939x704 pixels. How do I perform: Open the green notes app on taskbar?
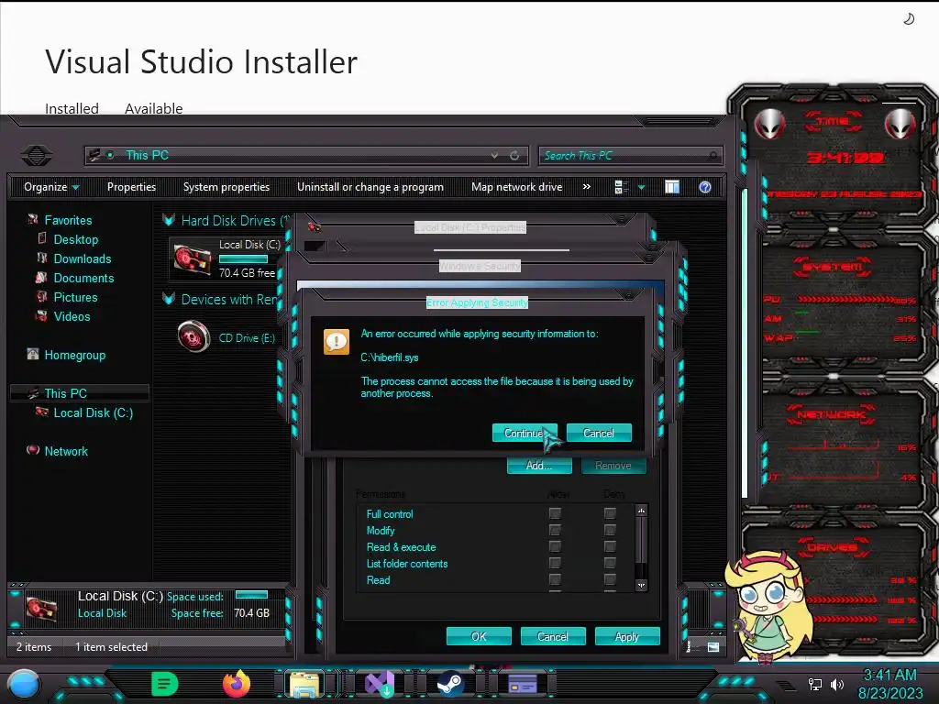[x=165, y=684]
